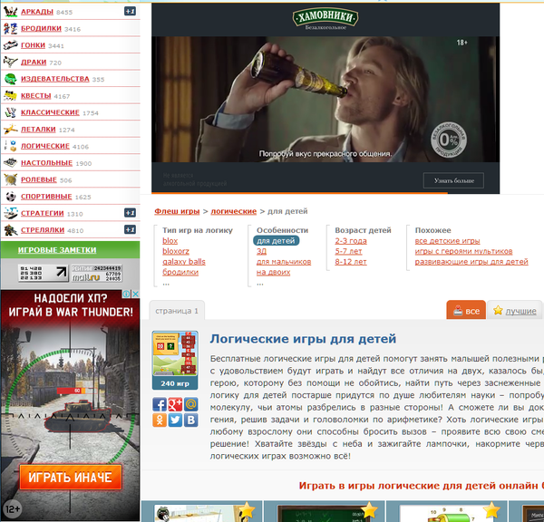Select the blox game type
This screenshot has width=544, height=522.
pyautogui.click(x=170, y=241)
